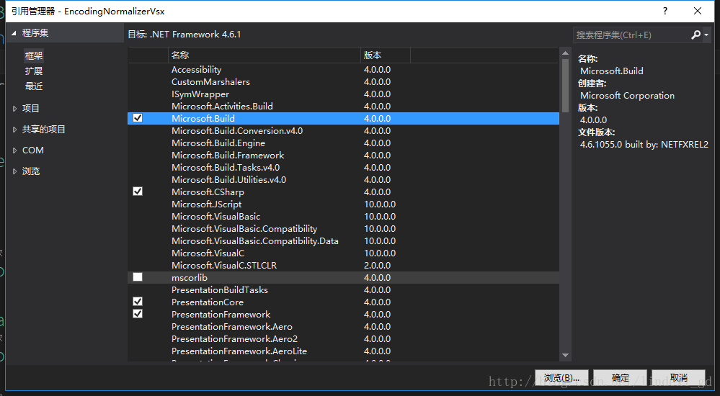720x396 pixels.
Task: Click the search magnifier icon
Action: click(x=695, y=35)
